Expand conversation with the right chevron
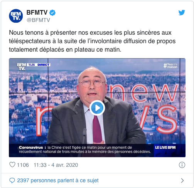 182,180
